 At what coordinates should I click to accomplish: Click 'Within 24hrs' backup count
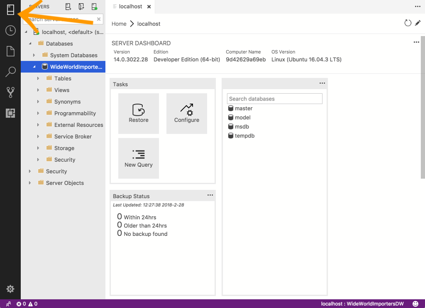click(136, 217)
